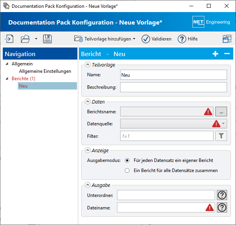The height and width of the screenshot is (225, 236).
Task: Open a template via folder icon
Action: (25, 39)
